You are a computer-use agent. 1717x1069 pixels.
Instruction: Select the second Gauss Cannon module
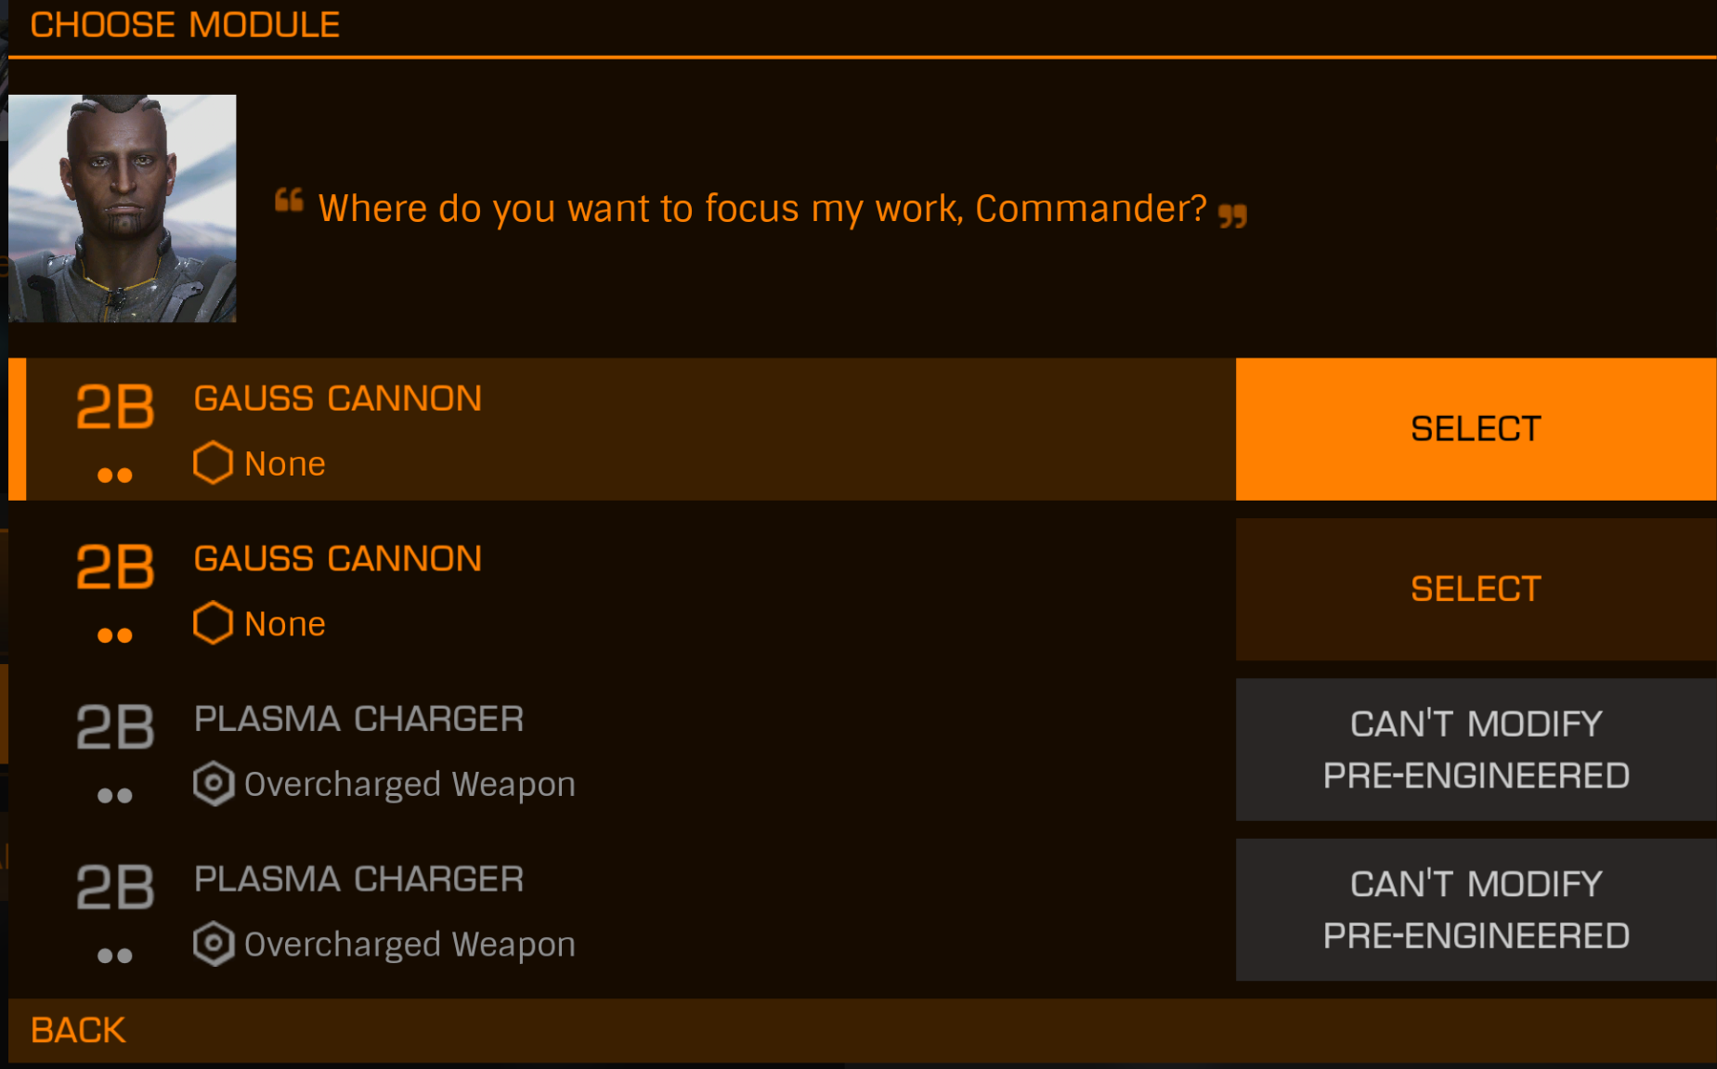1476,589
